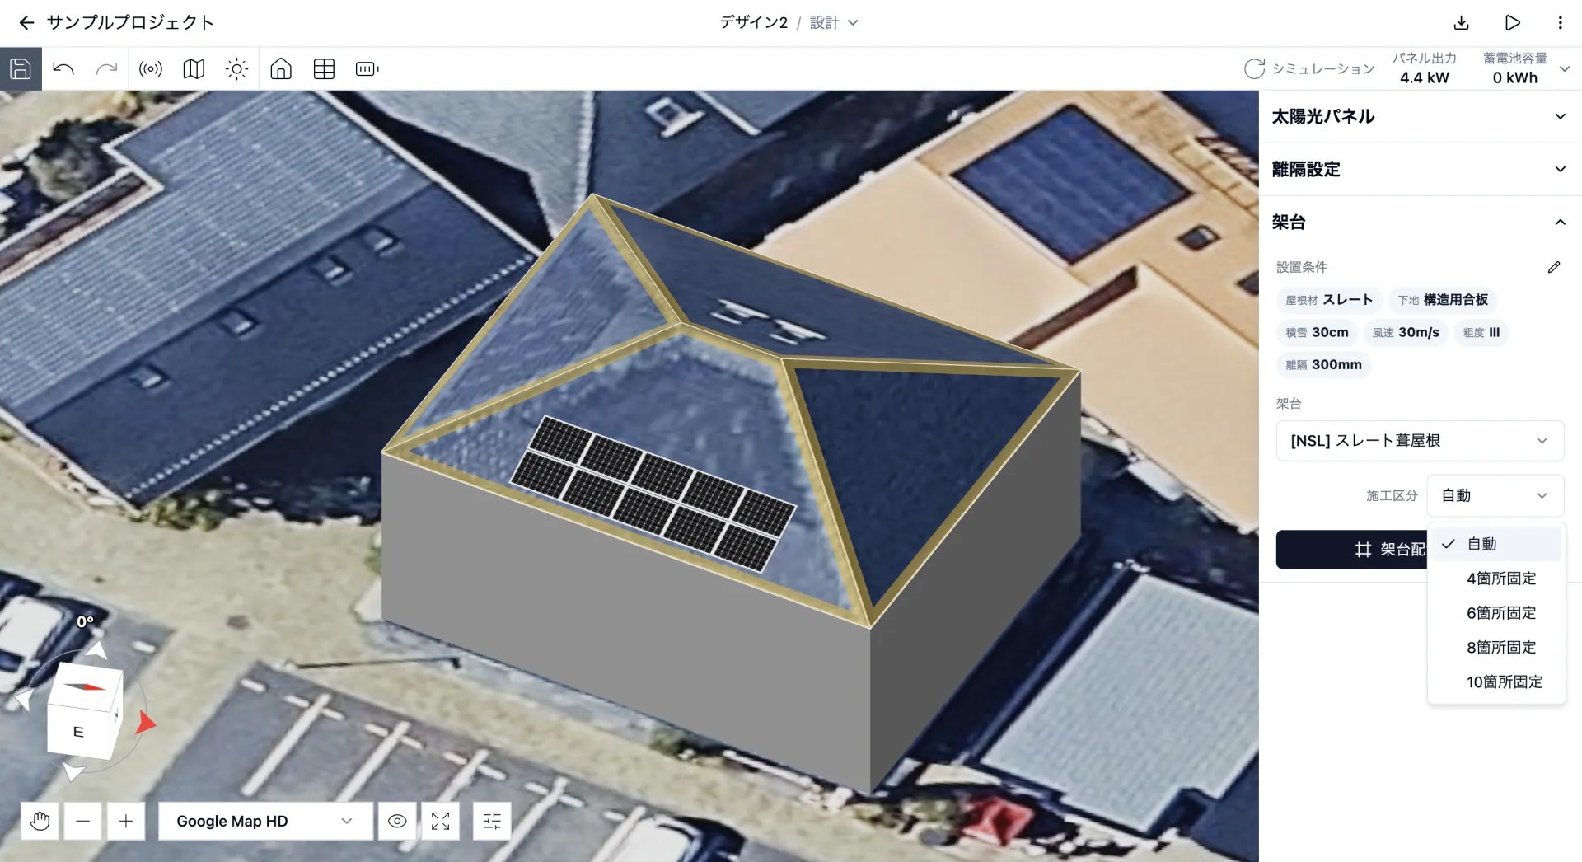Open the Google Map HD layer dropdown
Screen dimensions: 1582x862
pyautogui.click(x=264, y=821)
